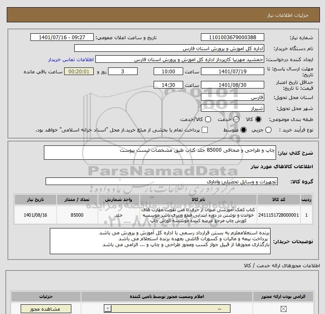The image size is (325, 314).
Task: Click the اطلاعات مجوزهای ارائه خدمت / کالا heading
Action: (282, 266)
